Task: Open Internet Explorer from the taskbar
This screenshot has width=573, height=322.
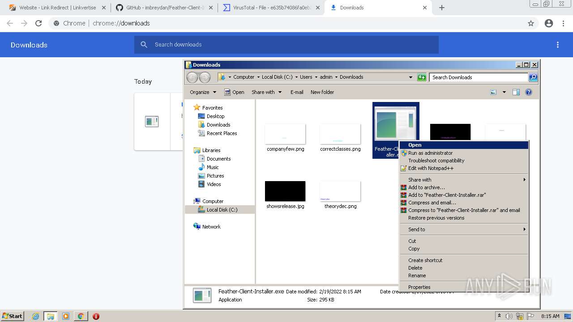Action: click(35, 316)
